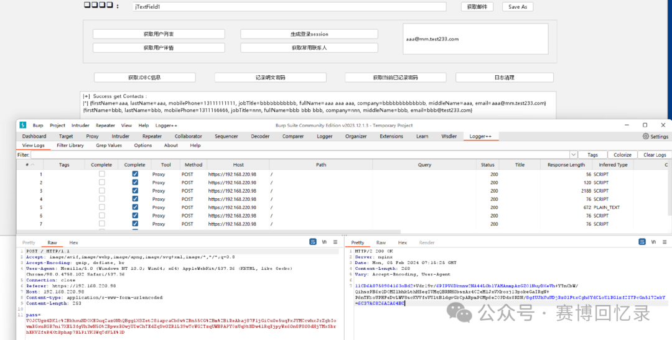Click the 获取JDBC信息 button

coord(145,78)
